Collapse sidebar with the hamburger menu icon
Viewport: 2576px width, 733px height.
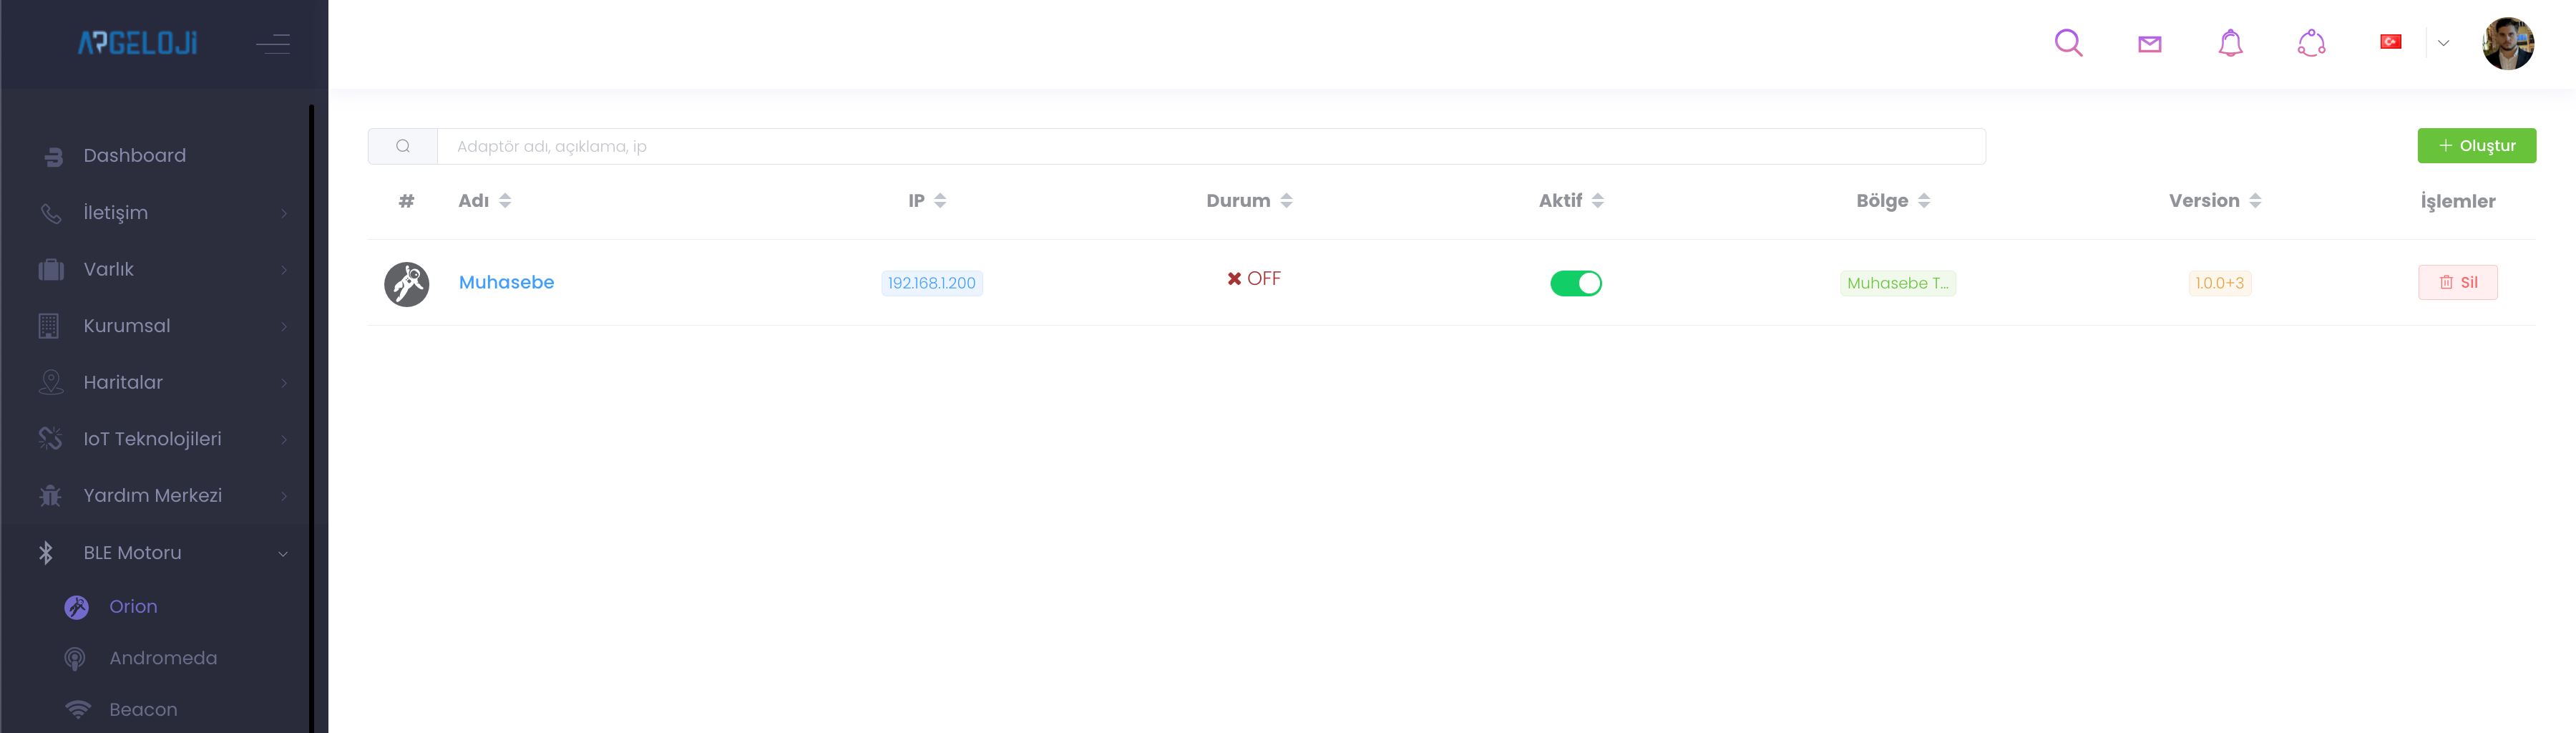click(273, 44)
